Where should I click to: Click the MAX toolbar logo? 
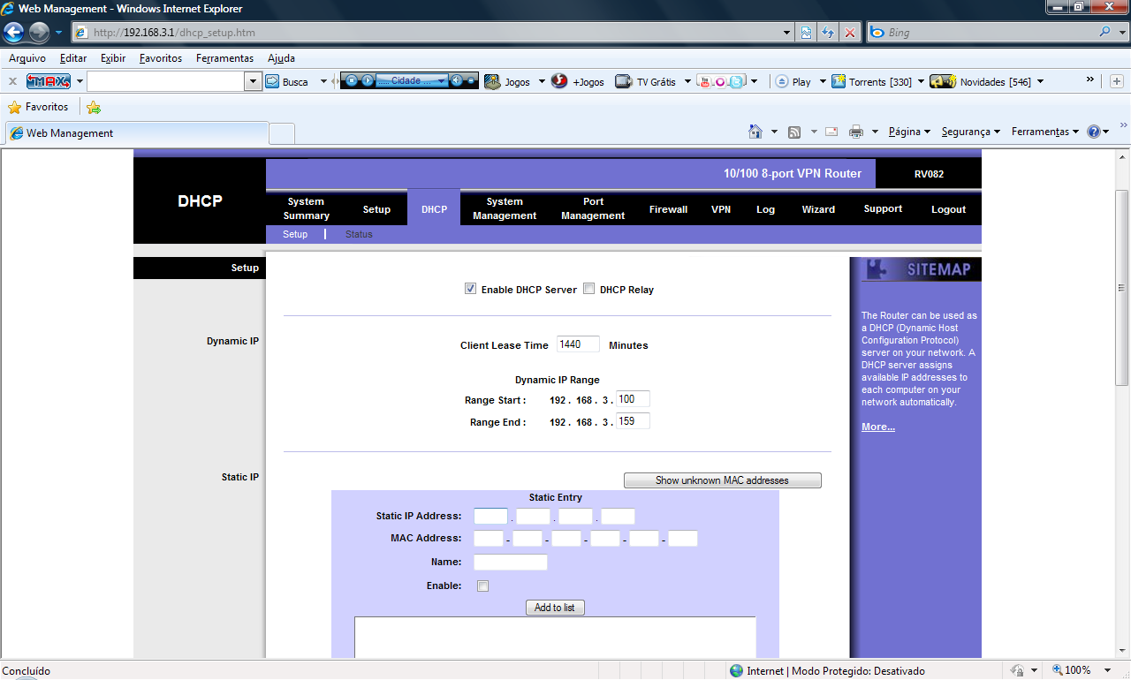pyautogui.click(x=49, y=81)
